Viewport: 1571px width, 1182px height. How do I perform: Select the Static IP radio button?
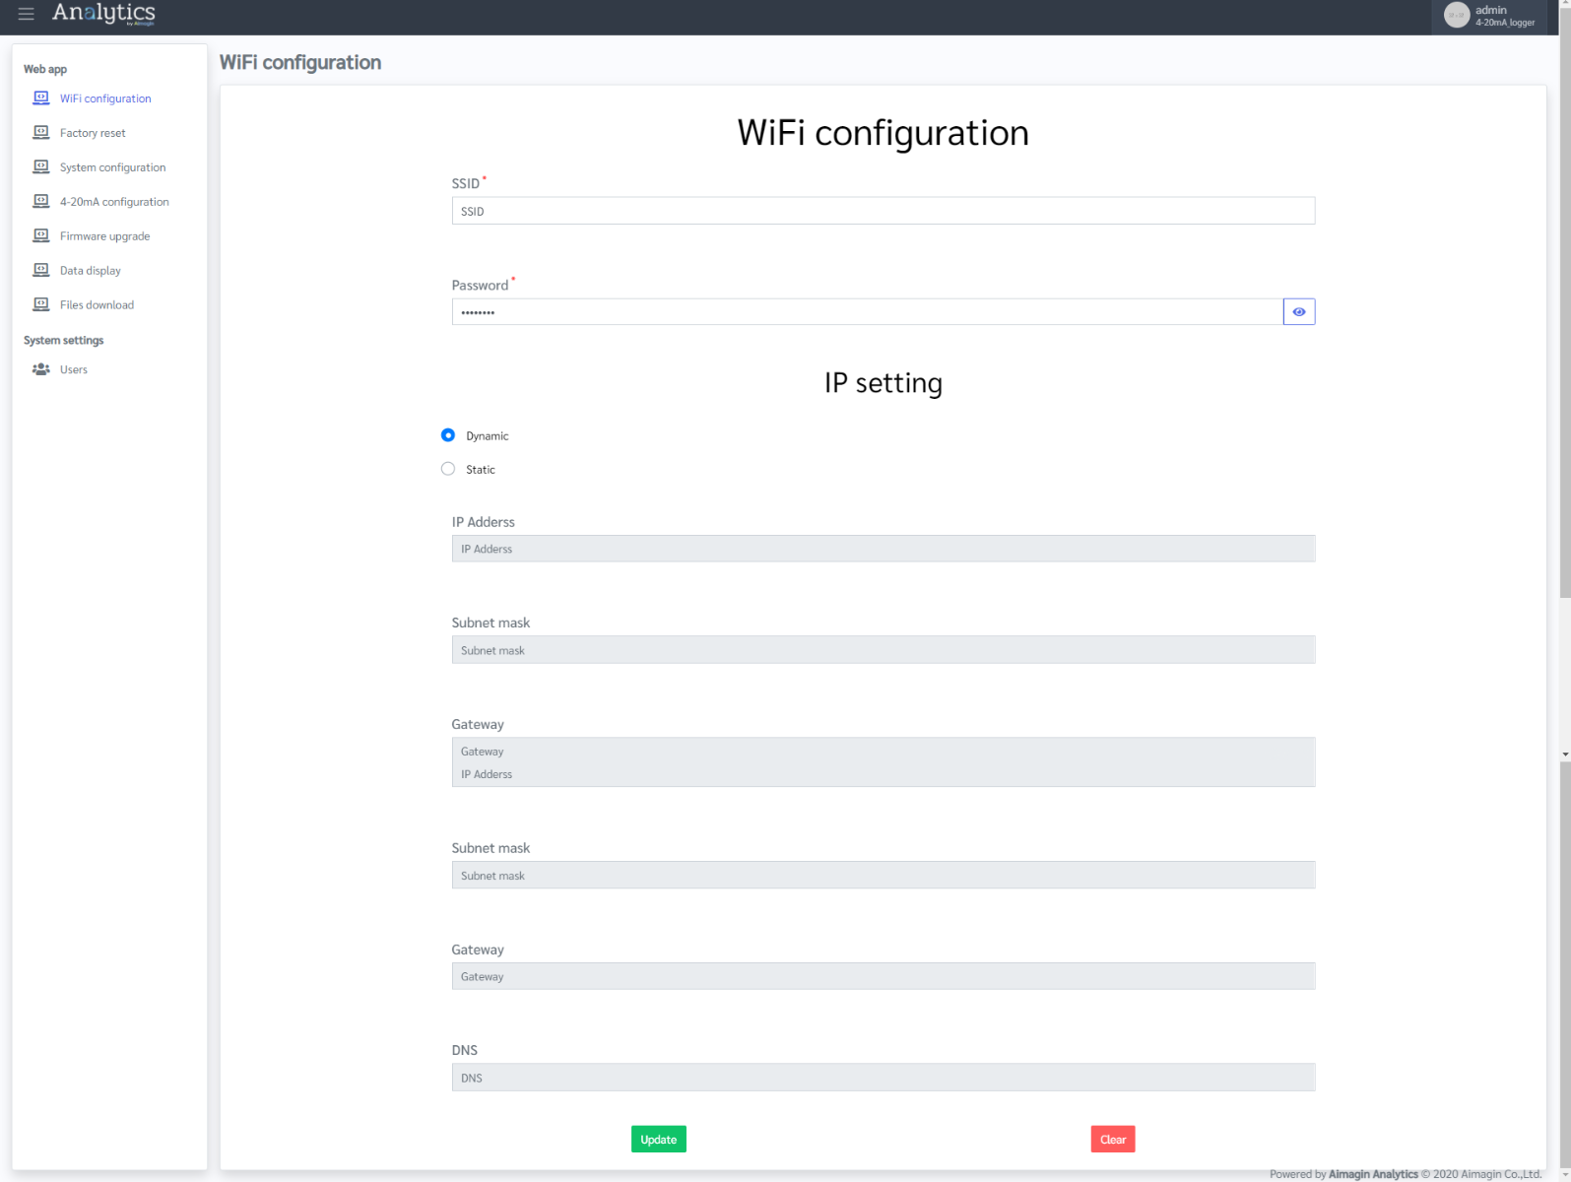click(448, 469)
